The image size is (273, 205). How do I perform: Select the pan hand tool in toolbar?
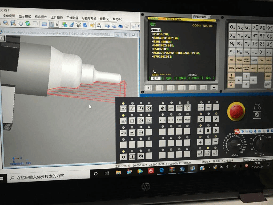tap(21, 23)
